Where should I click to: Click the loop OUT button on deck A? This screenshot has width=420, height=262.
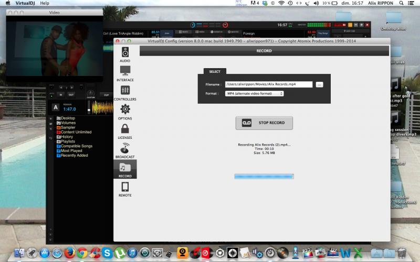coord(71,95)
